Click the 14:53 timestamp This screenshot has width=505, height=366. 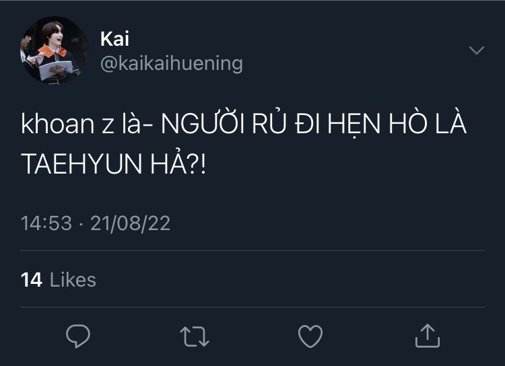(x=46, y=223)
